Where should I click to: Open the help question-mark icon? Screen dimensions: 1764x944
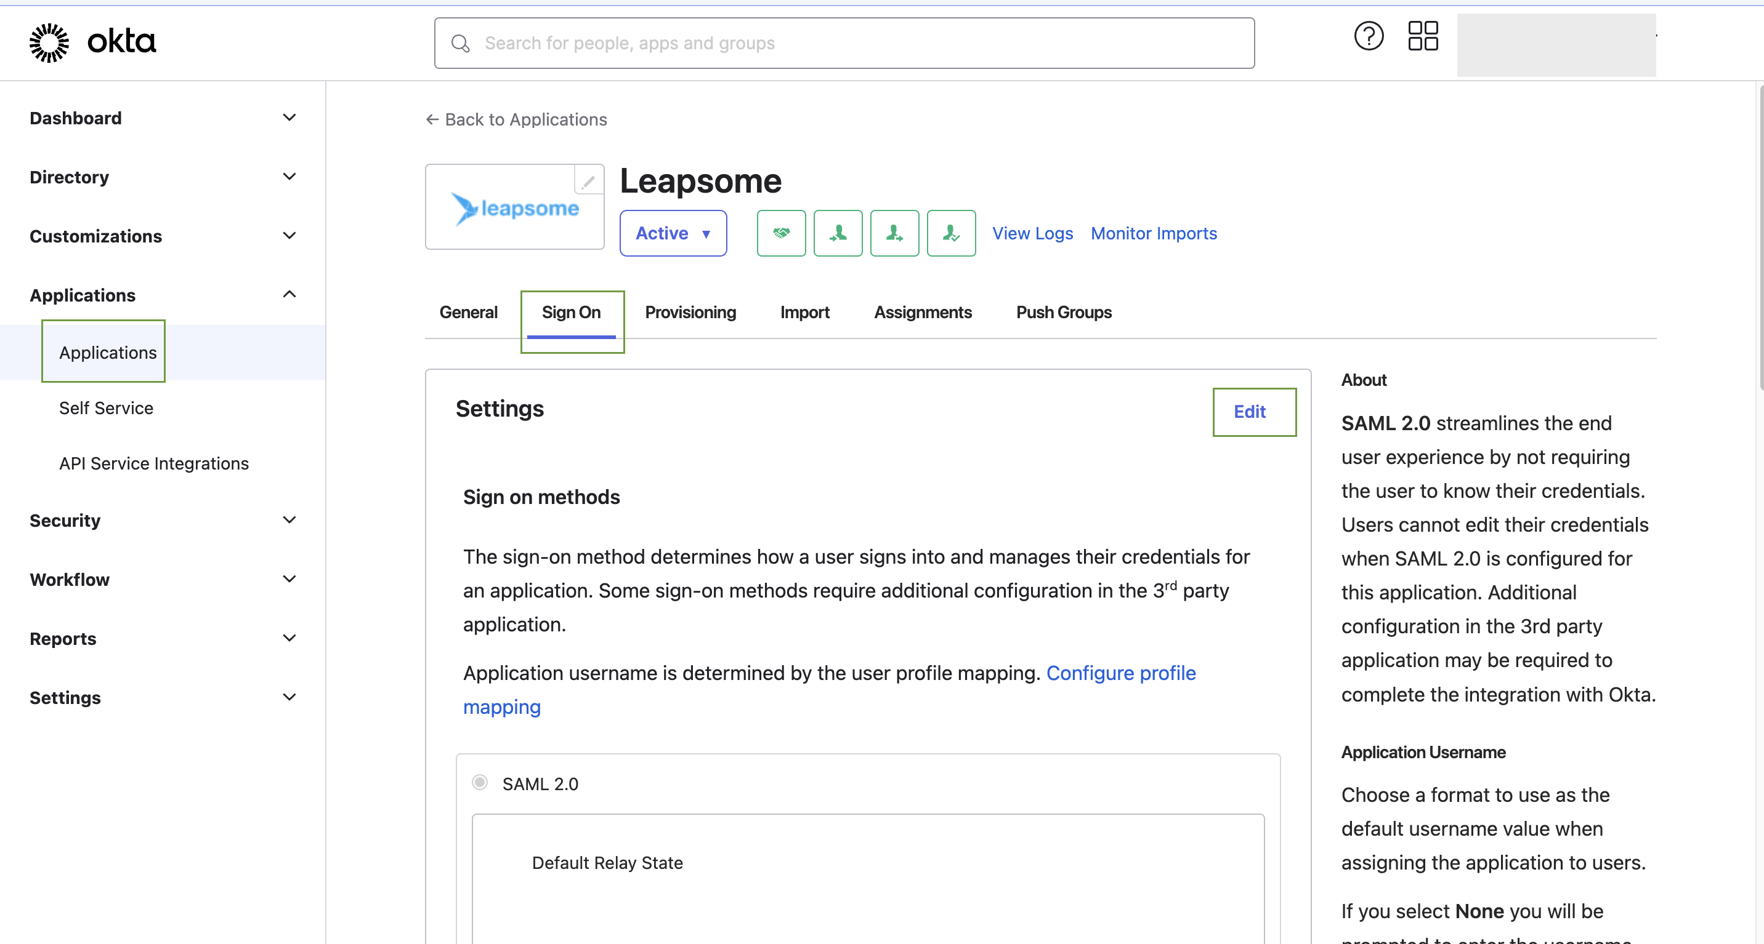point(1368,36)
